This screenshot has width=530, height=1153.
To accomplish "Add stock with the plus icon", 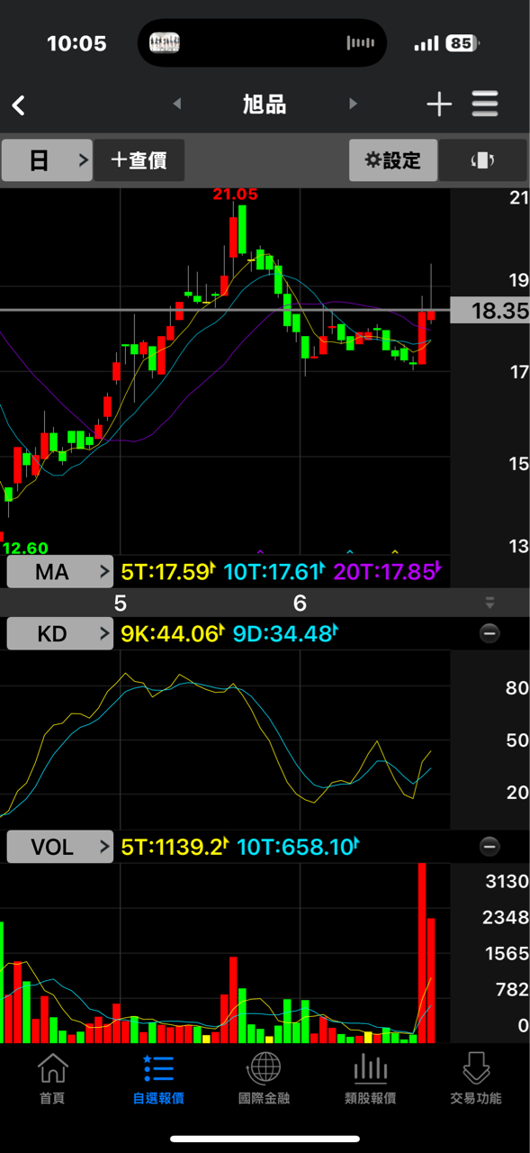I will click(x=439, y=104).
